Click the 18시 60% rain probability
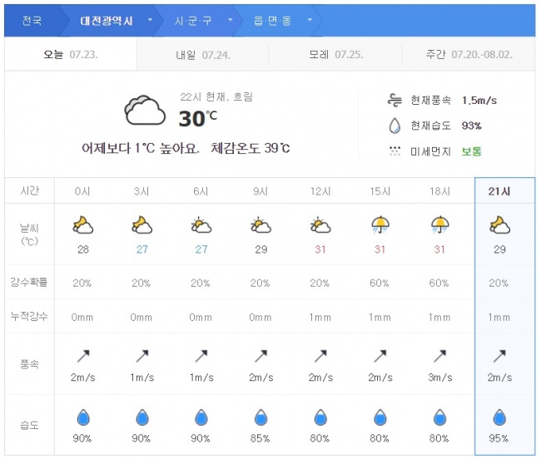The height and width of the screenshot is (459, 541). click(439, 283)
